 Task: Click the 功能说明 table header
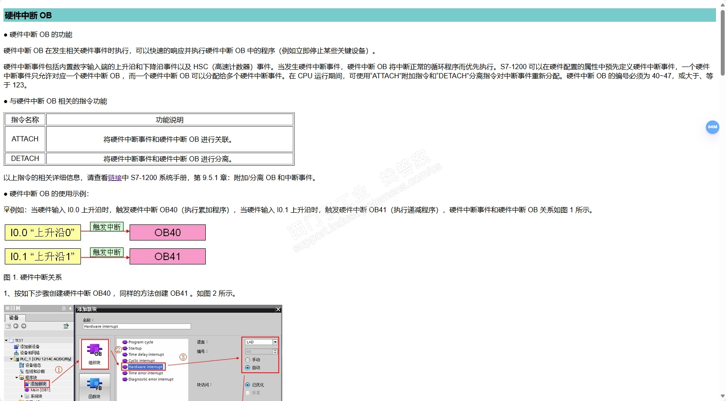pos(170,120)
